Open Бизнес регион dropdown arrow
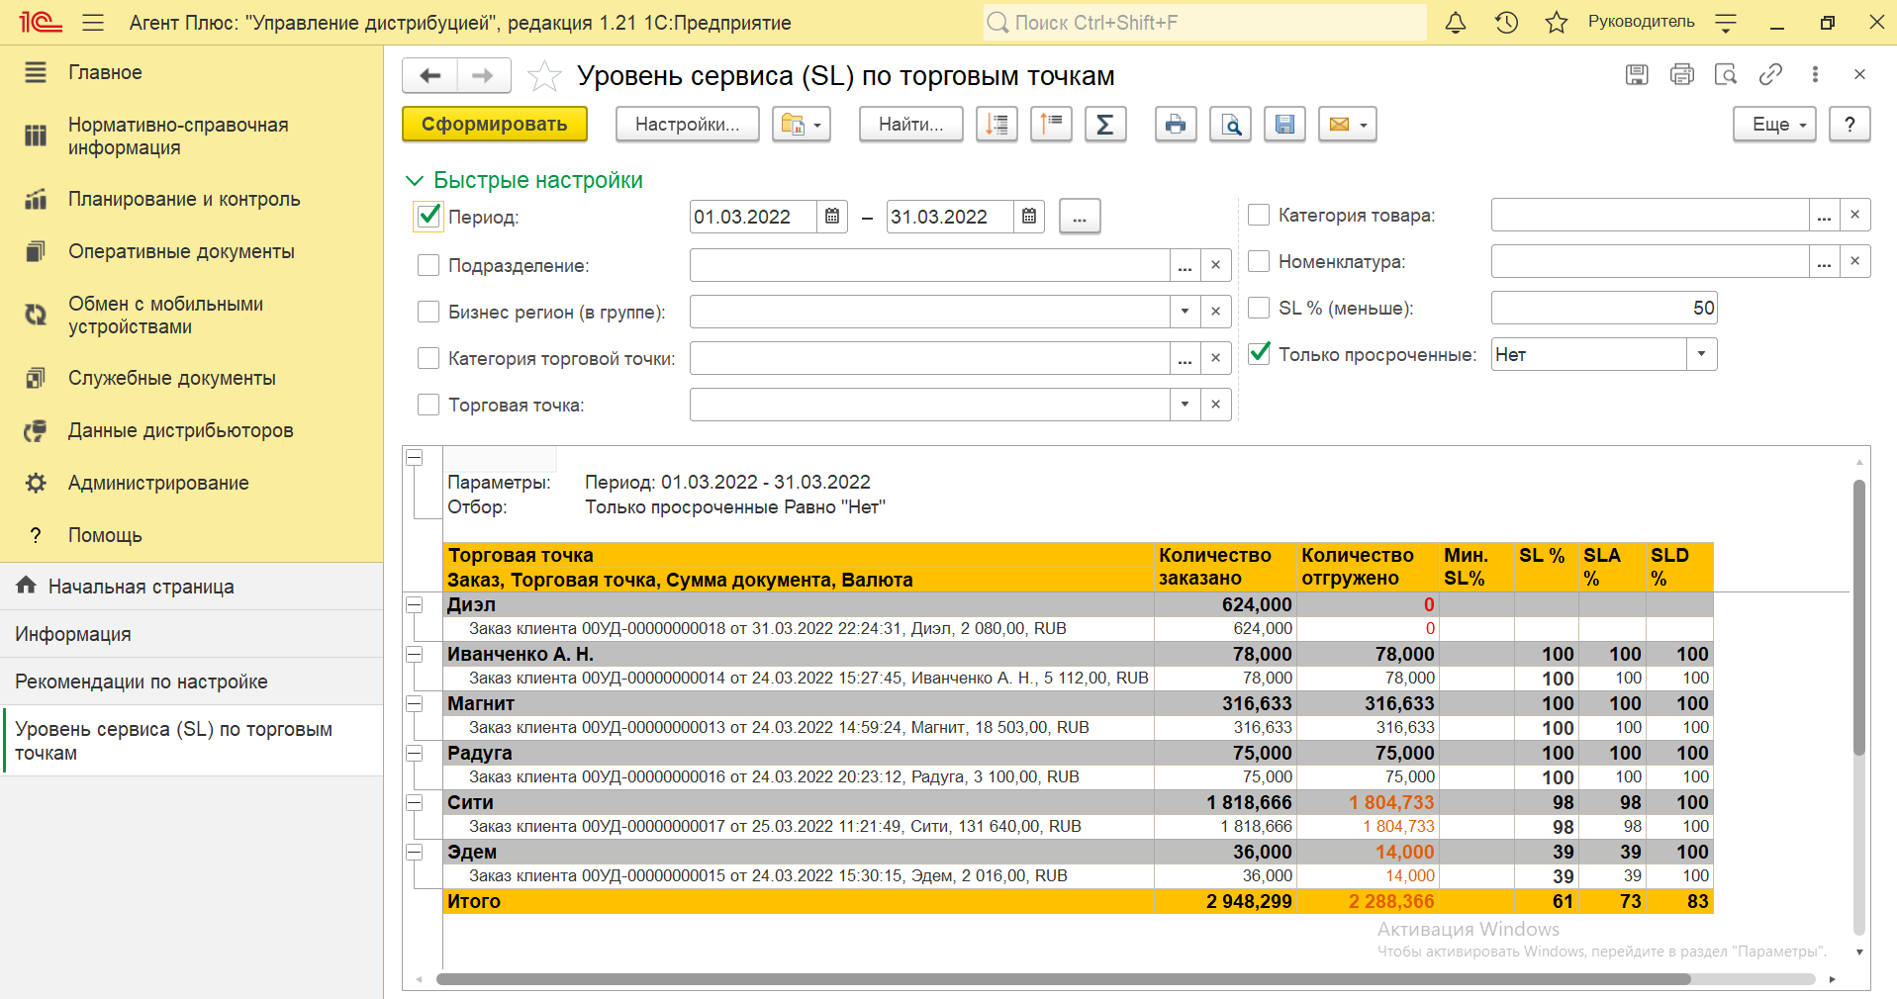 coord(1185,312)
